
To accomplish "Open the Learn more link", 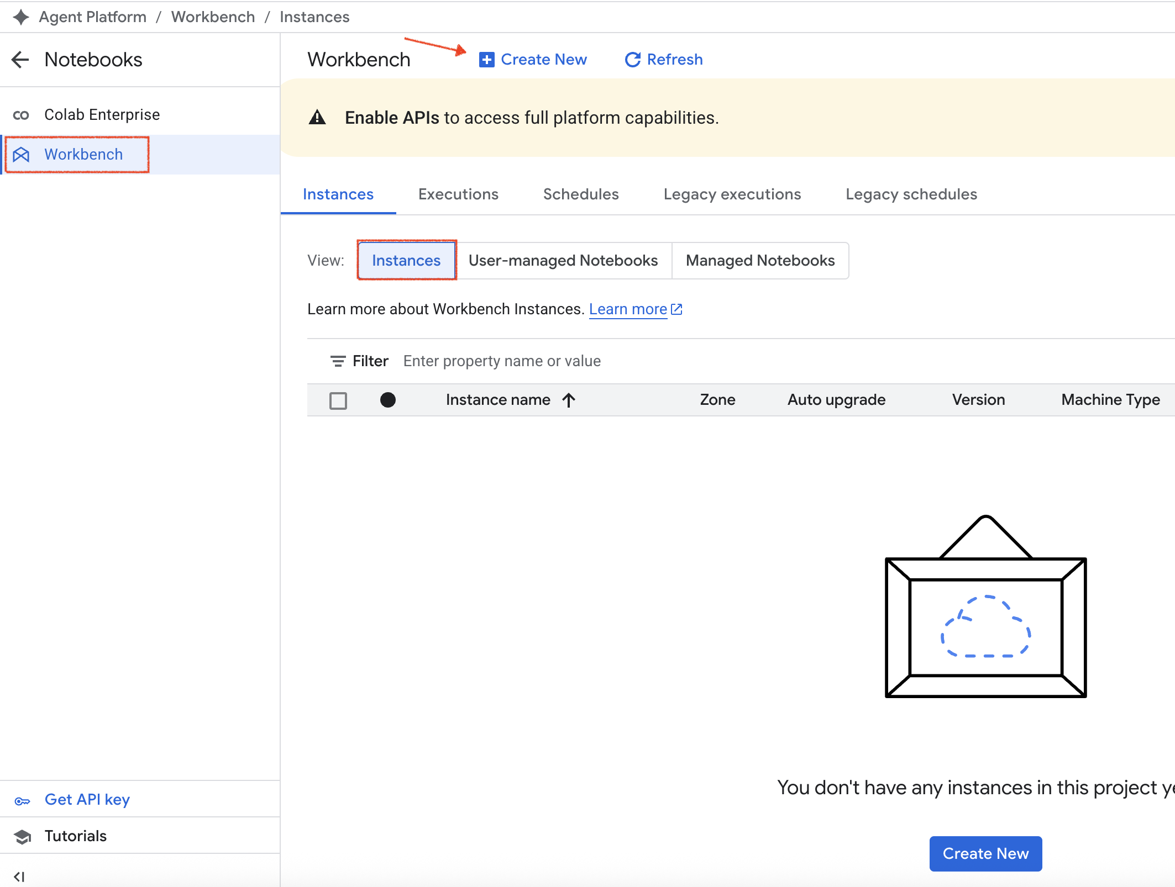I will pos(628,309).
